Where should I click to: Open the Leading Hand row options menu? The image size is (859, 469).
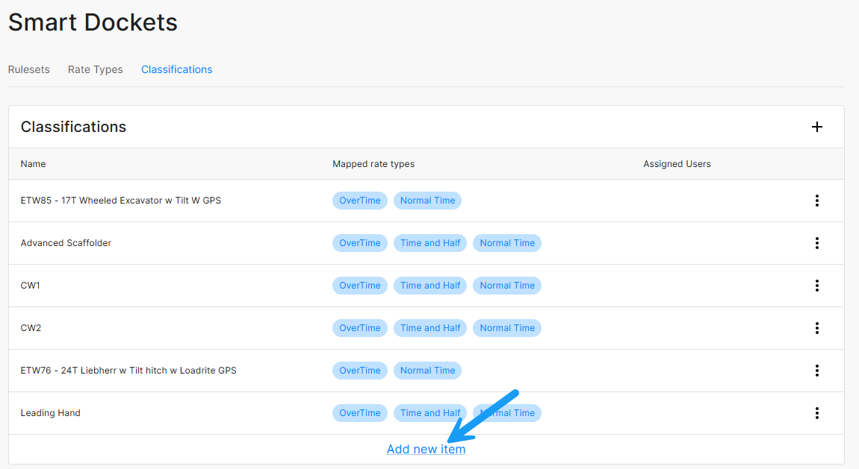[x=817, y=413]
